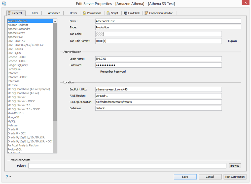251x184 pixels.
Task: Open the Type field set to Production
Action: pyautogui.click(x=168, y=27)
